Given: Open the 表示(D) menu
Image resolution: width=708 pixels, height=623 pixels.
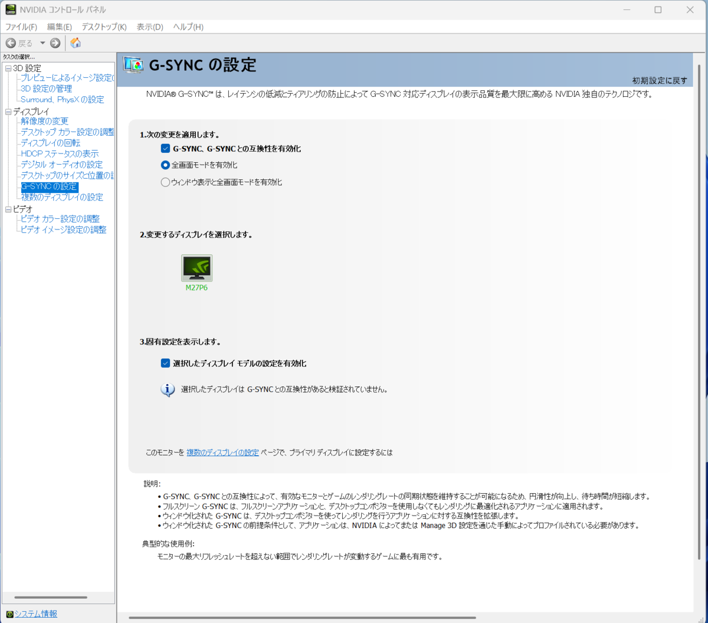Looking at the screenshot, I should pyautogui.click(x=150, y=27).
